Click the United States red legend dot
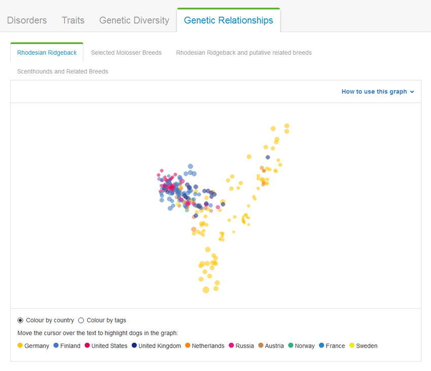The height and width of the screenshot is (371, 431). (87, 346)
